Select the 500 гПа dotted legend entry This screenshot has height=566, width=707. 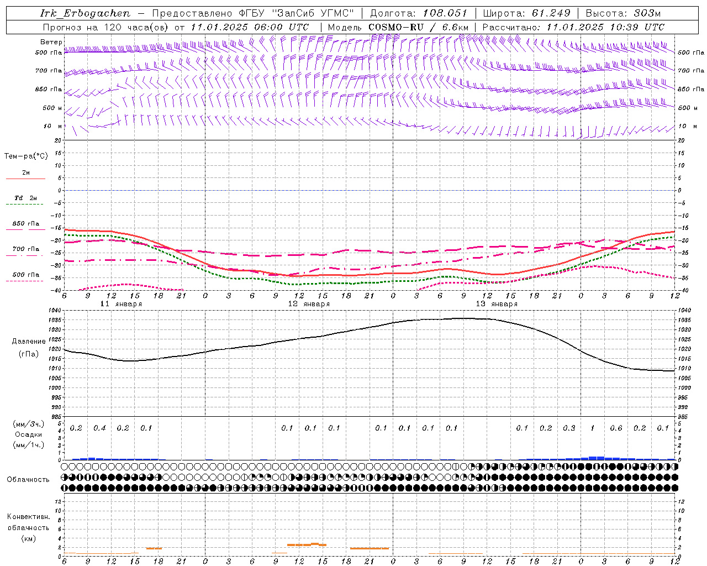pyautogui.click(x=26, y=275)
